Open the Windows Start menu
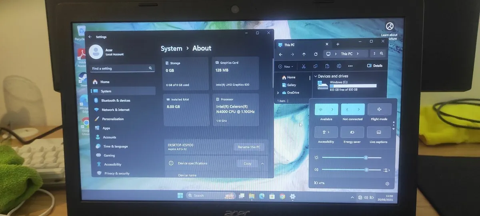 [180, 195]
